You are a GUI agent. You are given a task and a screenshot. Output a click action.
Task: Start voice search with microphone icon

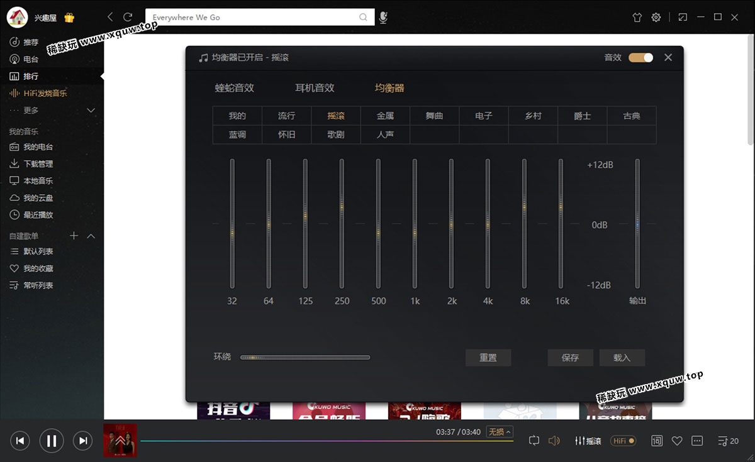(383, 17)
